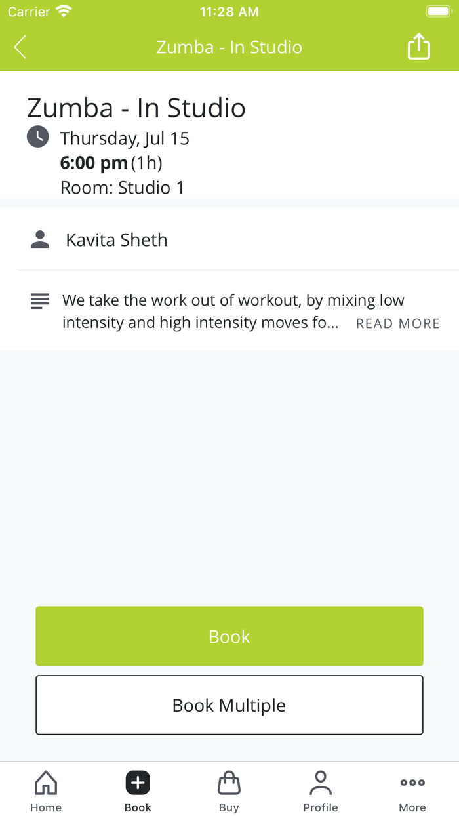This screenshot has width=459, height=816.
Task: Select the instructor person icon
Action: click(39, 239)
